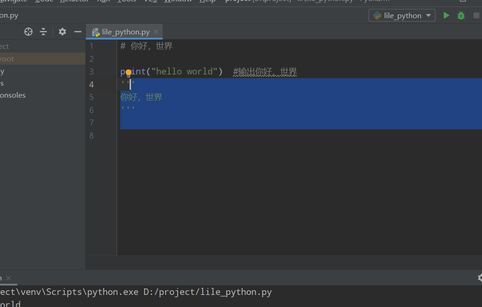Open the Refactor menu
This screenshot has height=307, width=482.
[74, 1]
